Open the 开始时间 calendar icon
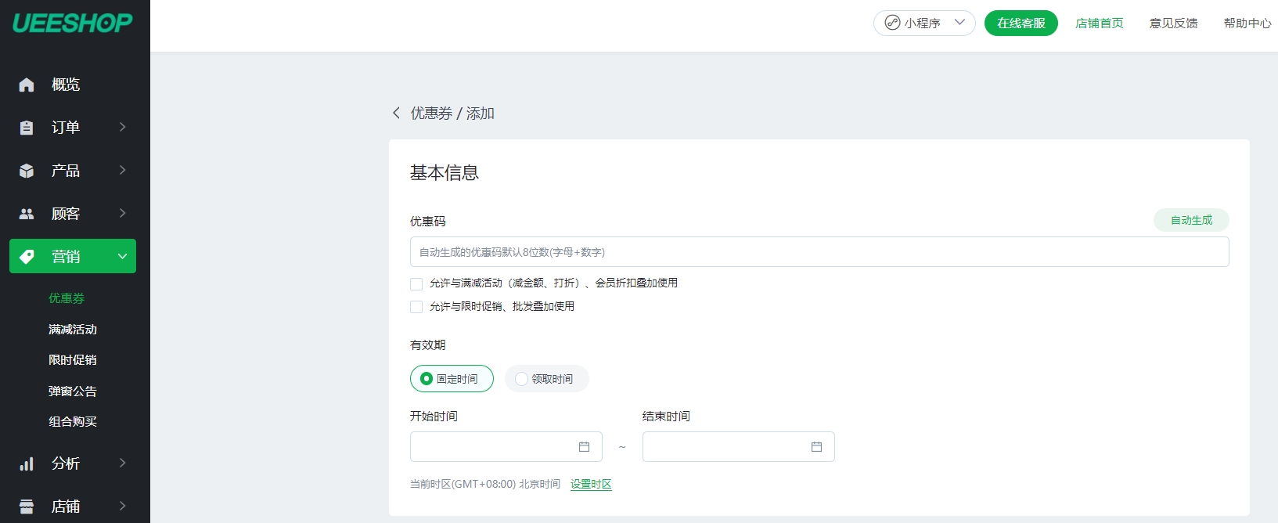Viewport: 1278px width, 523px height. [x=584, y=446]
